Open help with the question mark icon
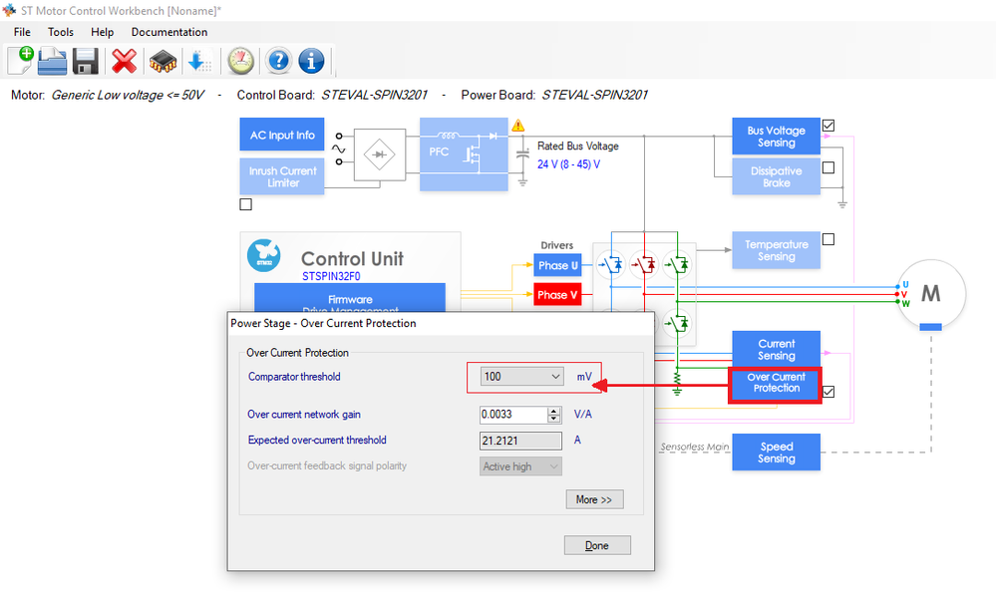996x610 pixels. (x=278, y=61)
